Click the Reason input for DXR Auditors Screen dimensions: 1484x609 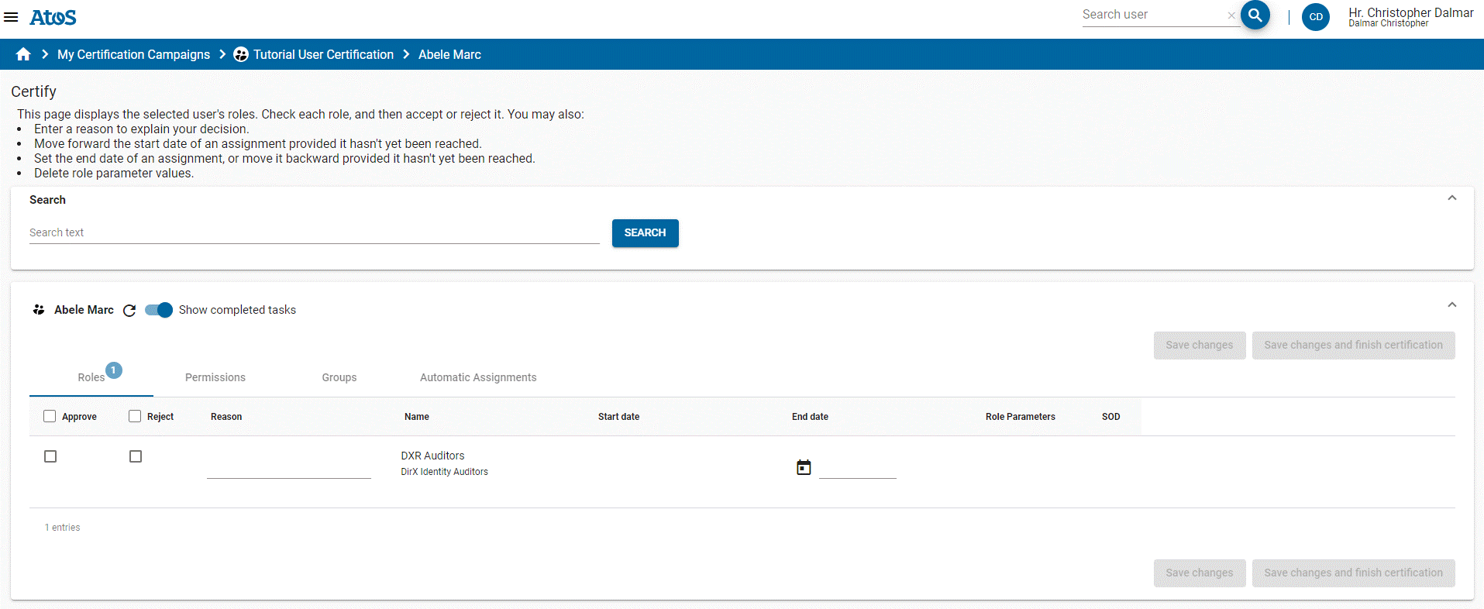(288, 468)
